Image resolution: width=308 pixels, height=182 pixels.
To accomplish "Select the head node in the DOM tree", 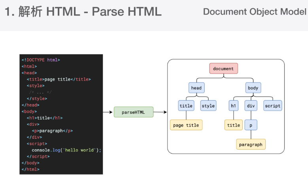I will pyautogui.click(x=197, y=88).
